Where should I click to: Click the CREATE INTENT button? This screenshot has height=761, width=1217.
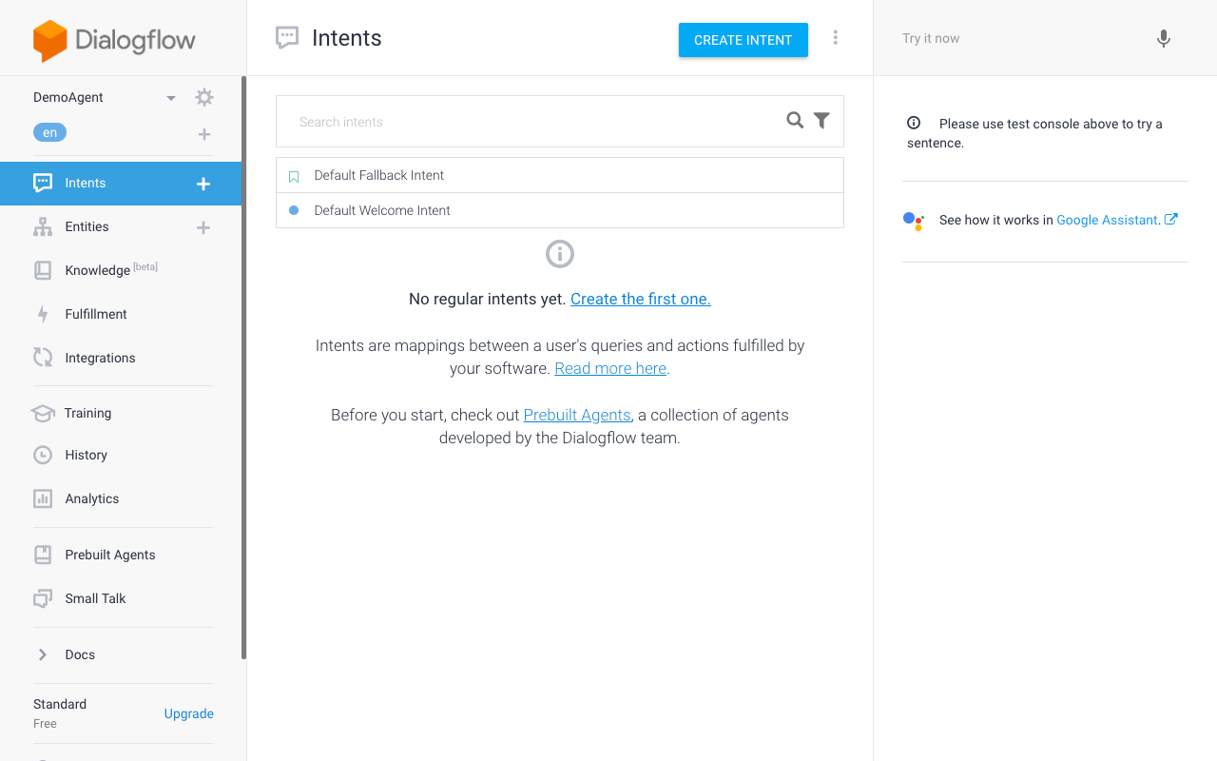[x=743, y=40]
